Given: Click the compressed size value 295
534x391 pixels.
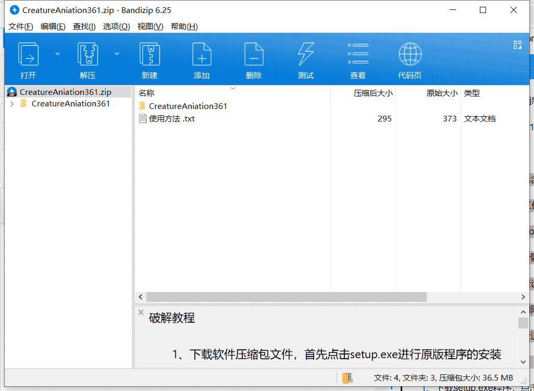Looking at the screenshot, I should [384, 119].
